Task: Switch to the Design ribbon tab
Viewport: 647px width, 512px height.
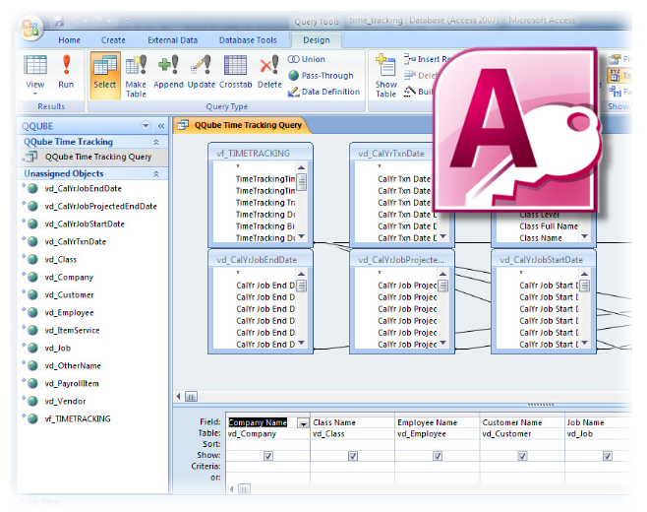Action: click(317, 40)
